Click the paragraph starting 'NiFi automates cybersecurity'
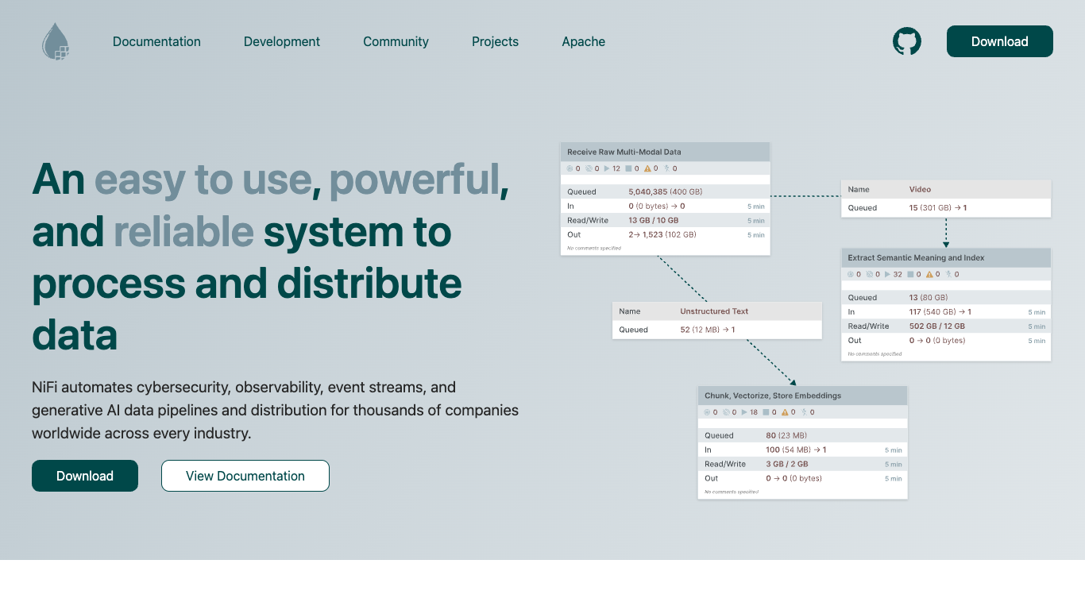Viewport: 1085px width, 610px height. pyautogui.click(x=275, y=411)
